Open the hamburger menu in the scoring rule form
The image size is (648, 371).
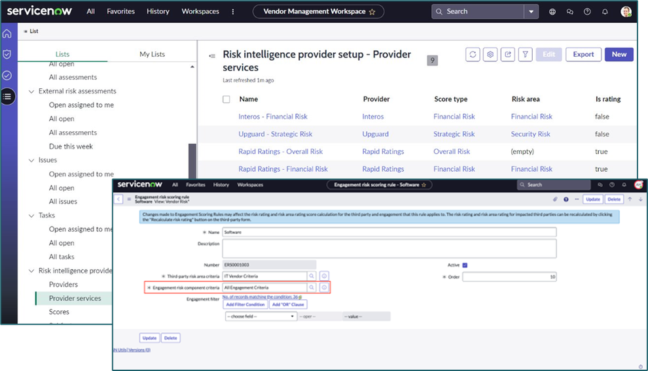point(129,199)
